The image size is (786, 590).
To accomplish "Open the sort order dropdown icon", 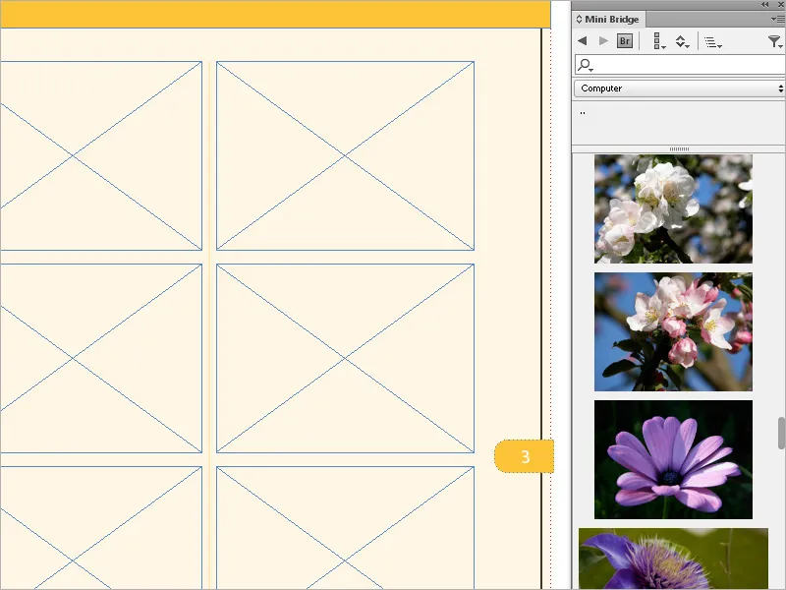I will point(682,41).
